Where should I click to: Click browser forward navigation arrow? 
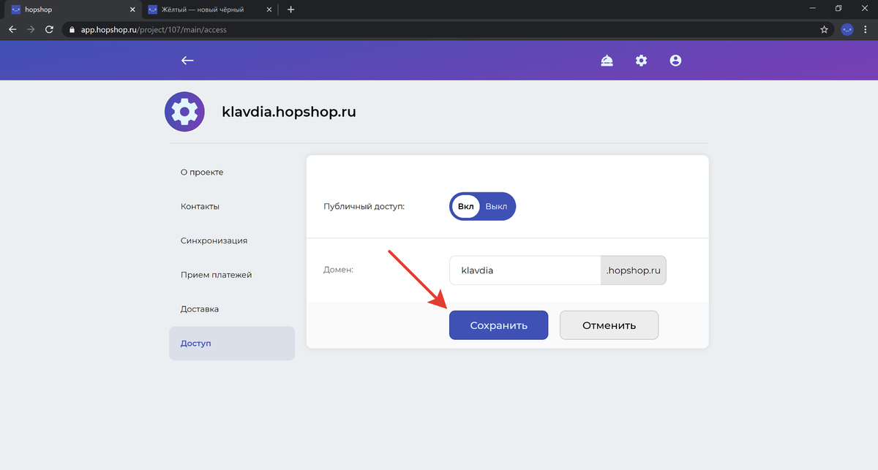(31, 30)
